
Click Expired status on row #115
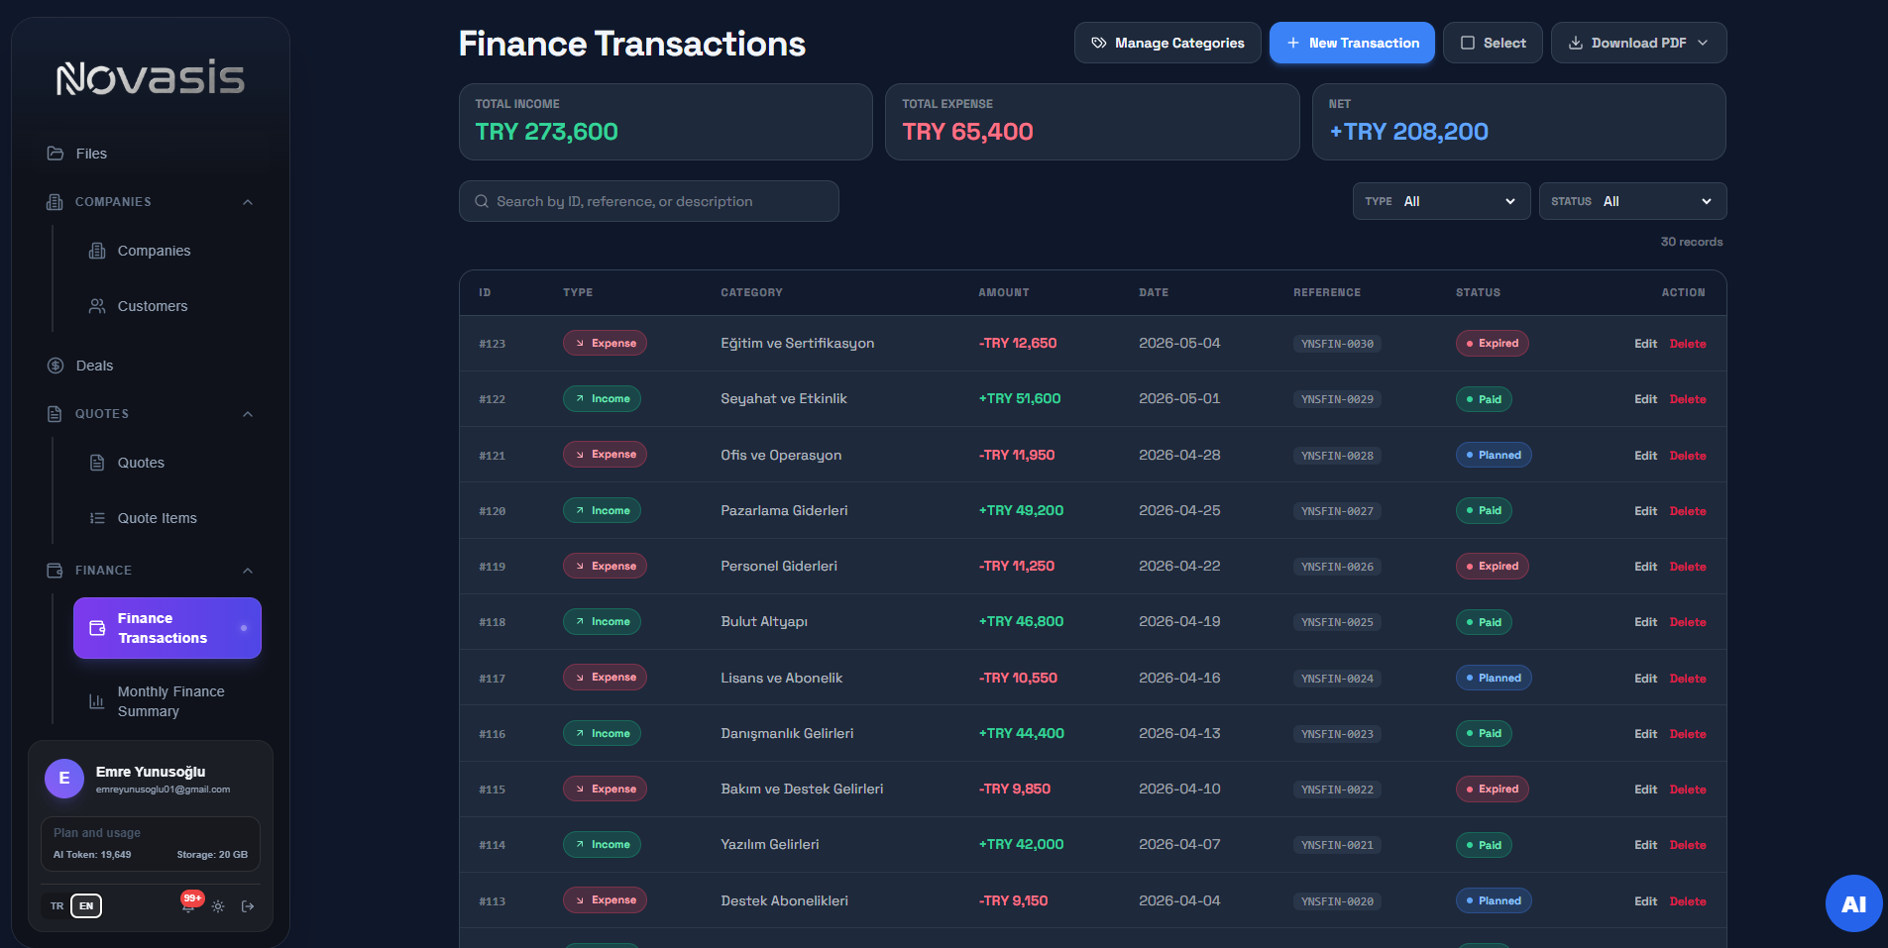pyautogui.click(x=1492, y=789)
